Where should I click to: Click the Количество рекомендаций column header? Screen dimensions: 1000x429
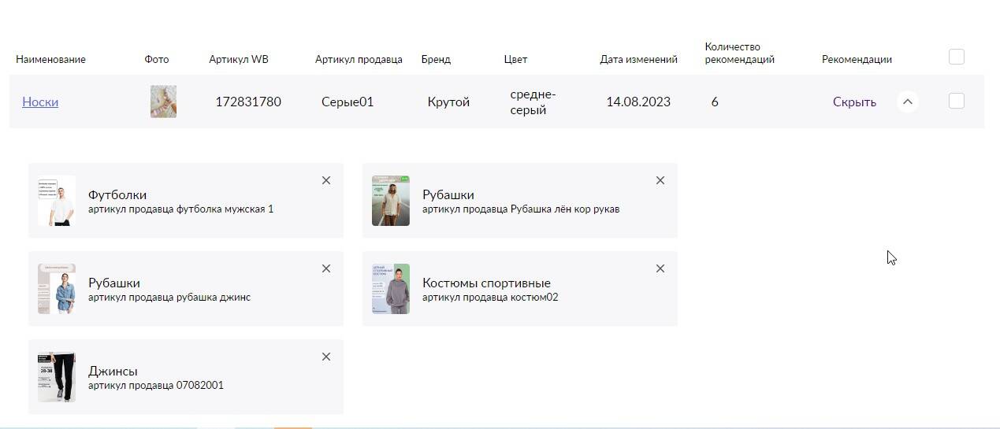(739, 53)
